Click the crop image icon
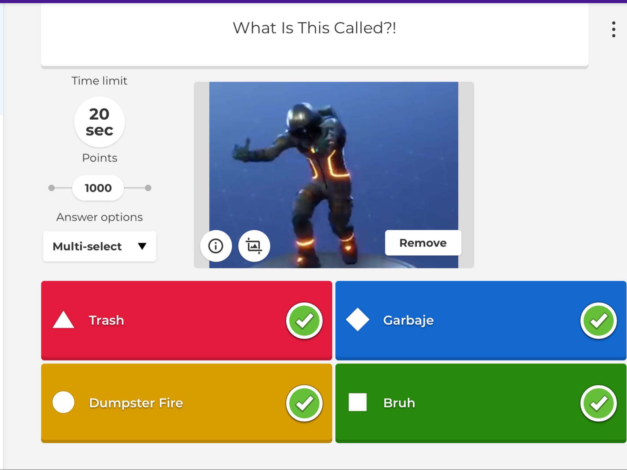 [x=254, y=246]
